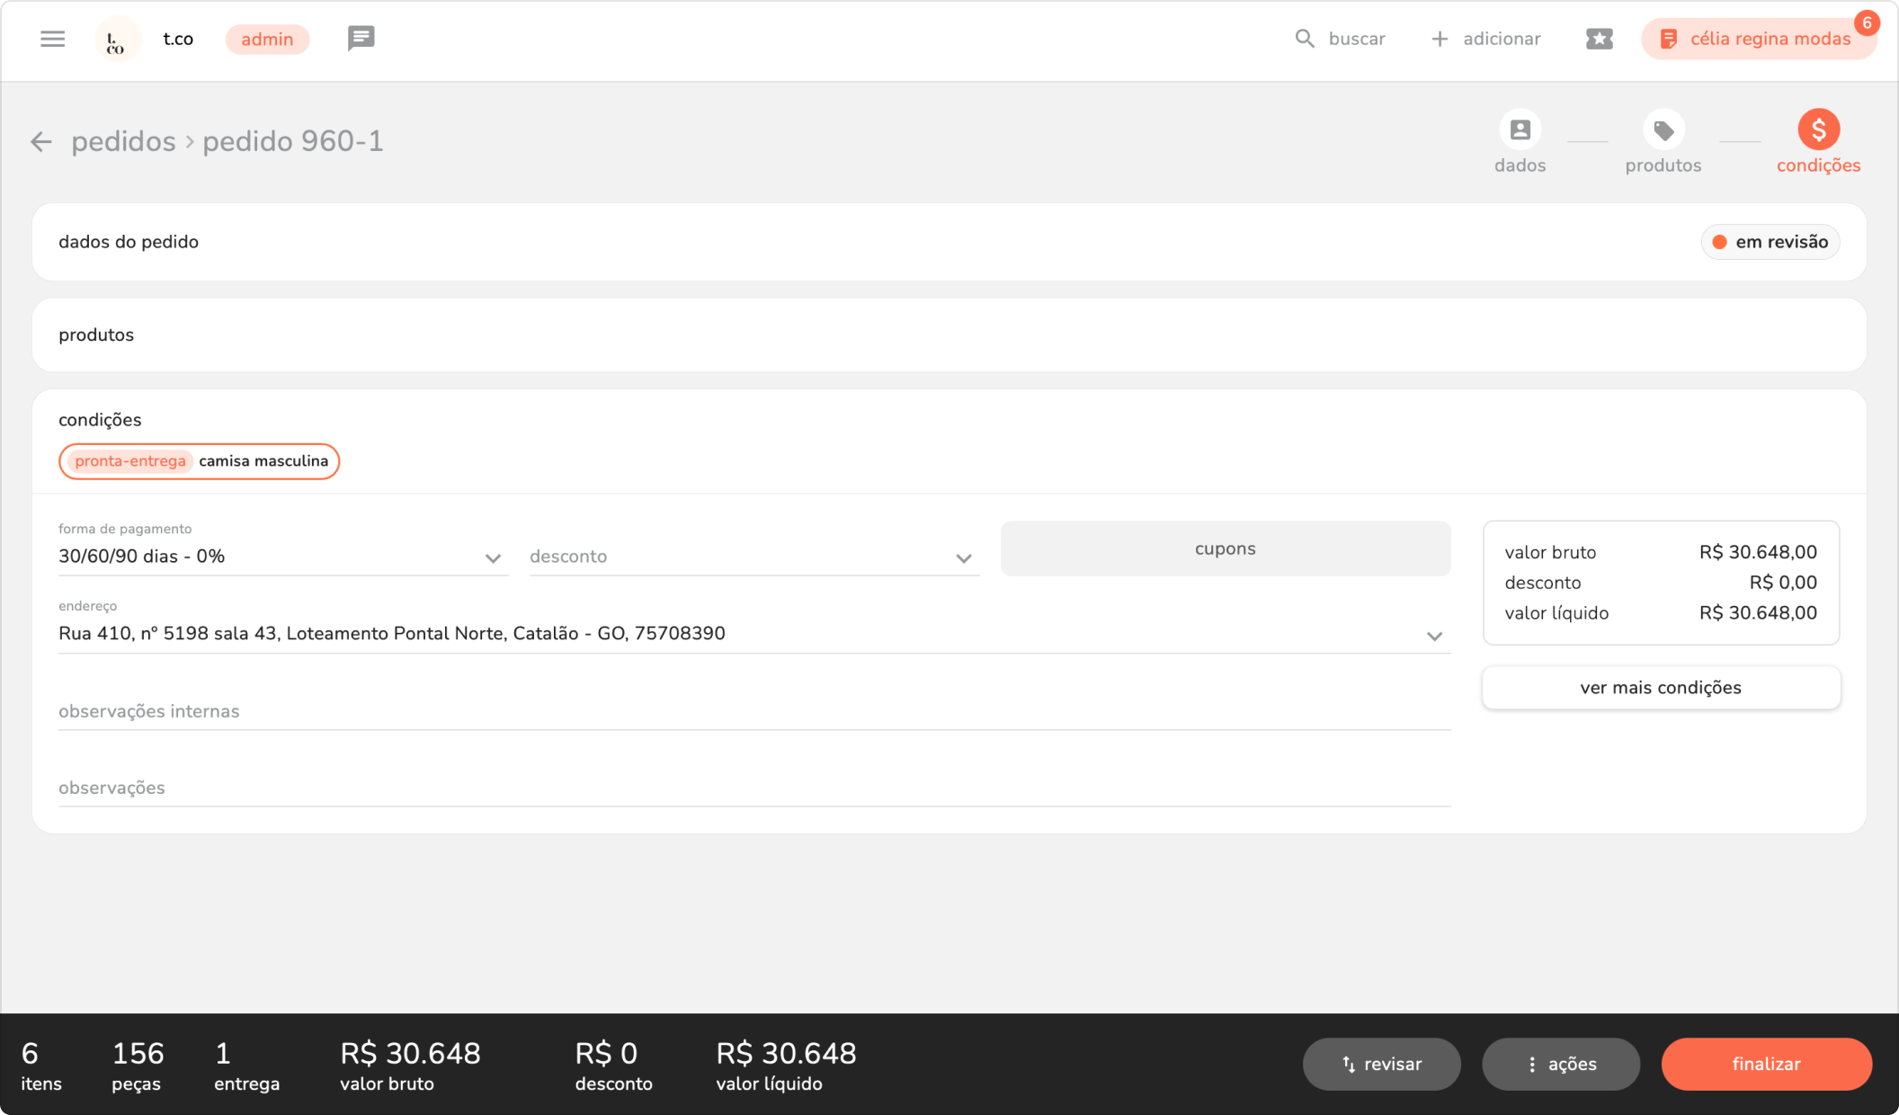
Task: Click the cupons button
Action: click(1225, 549)
